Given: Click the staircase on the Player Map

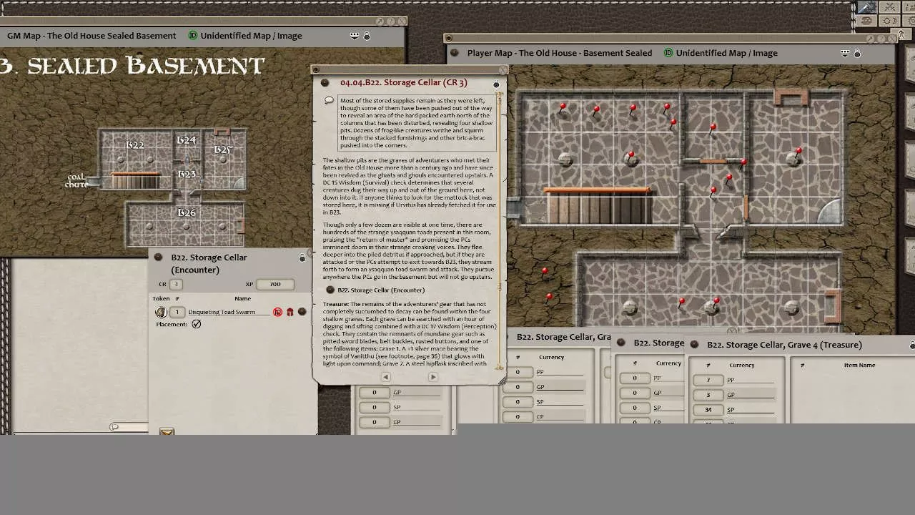Looking at the screenshot, I should 599,207.
